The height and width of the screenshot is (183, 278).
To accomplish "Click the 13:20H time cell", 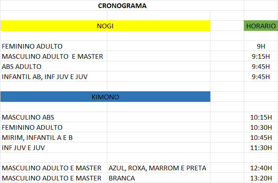I will tap(261, 178).
